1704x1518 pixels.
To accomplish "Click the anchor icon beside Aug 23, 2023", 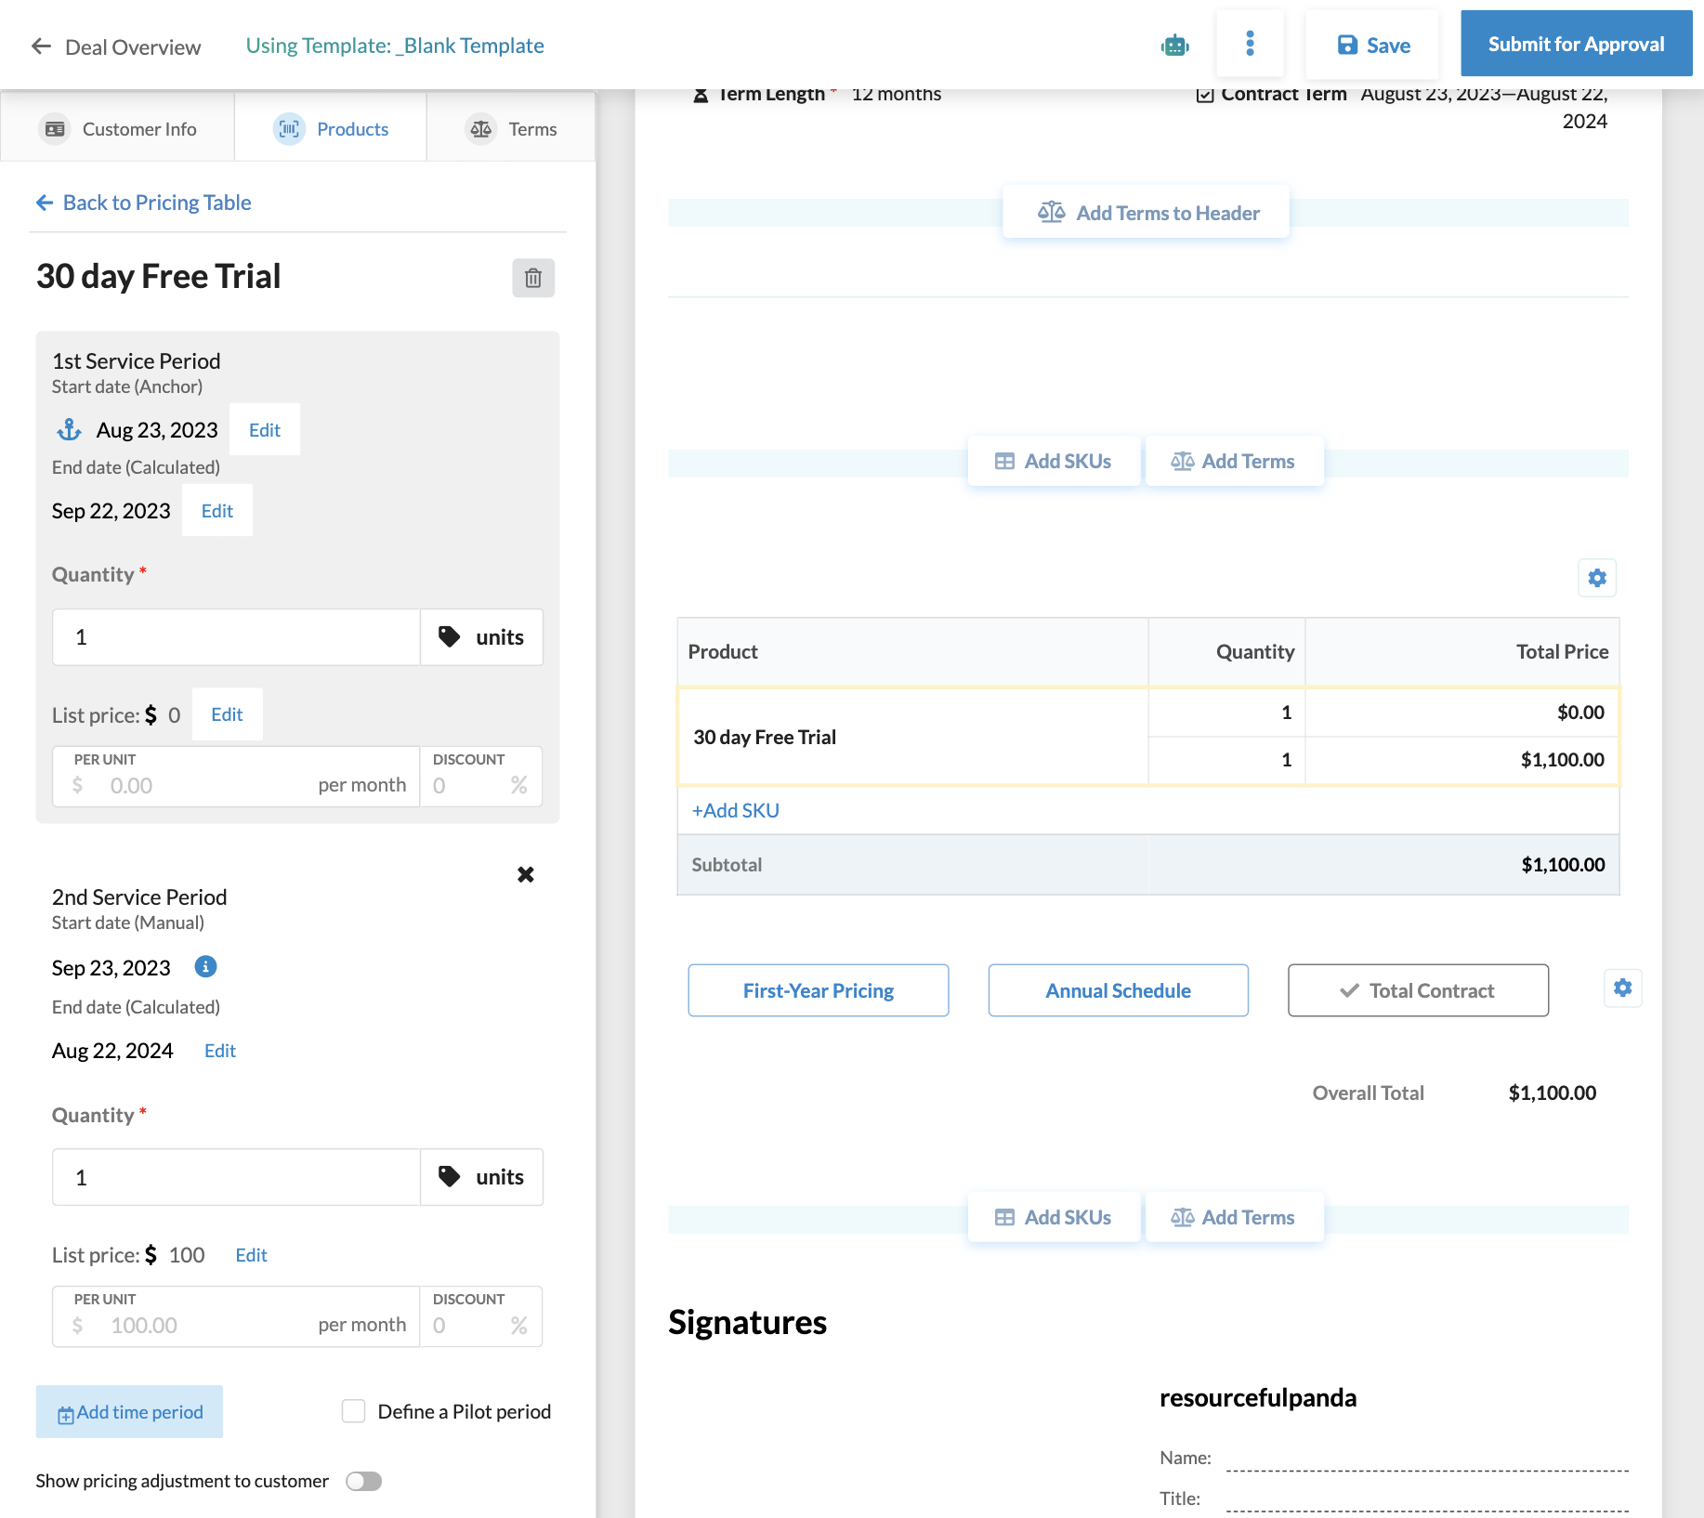I will (69, 429).
